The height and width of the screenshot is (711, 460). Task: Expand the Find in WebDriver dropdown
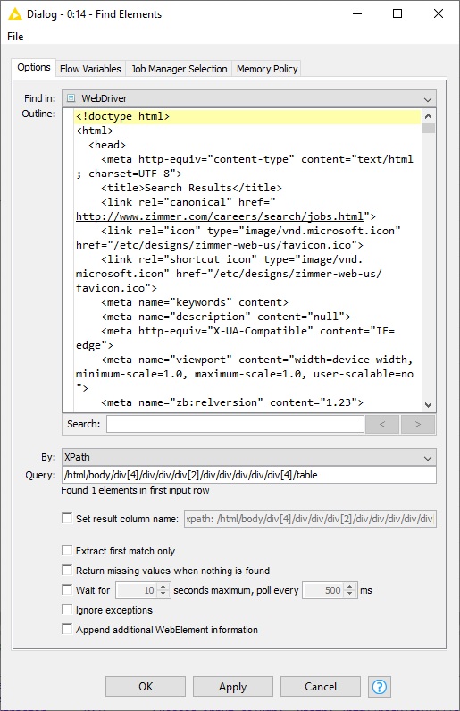pos(249,98)
